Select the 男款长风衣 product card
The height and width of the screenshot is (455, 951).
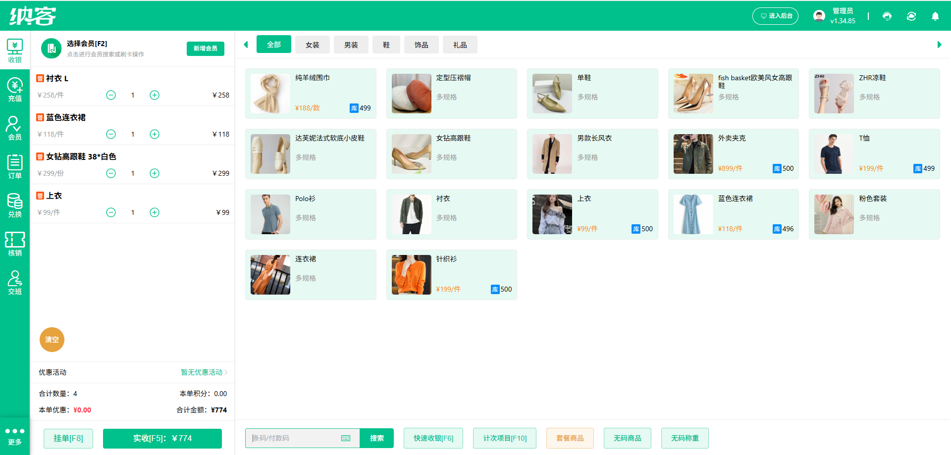pyautogui.click(x=592, y=154)
